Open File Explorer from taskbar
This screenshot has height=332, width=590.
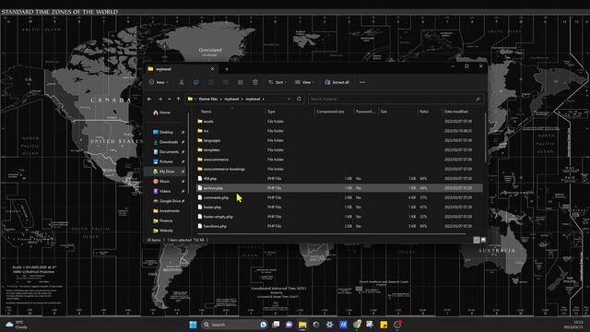click(302, 325)
